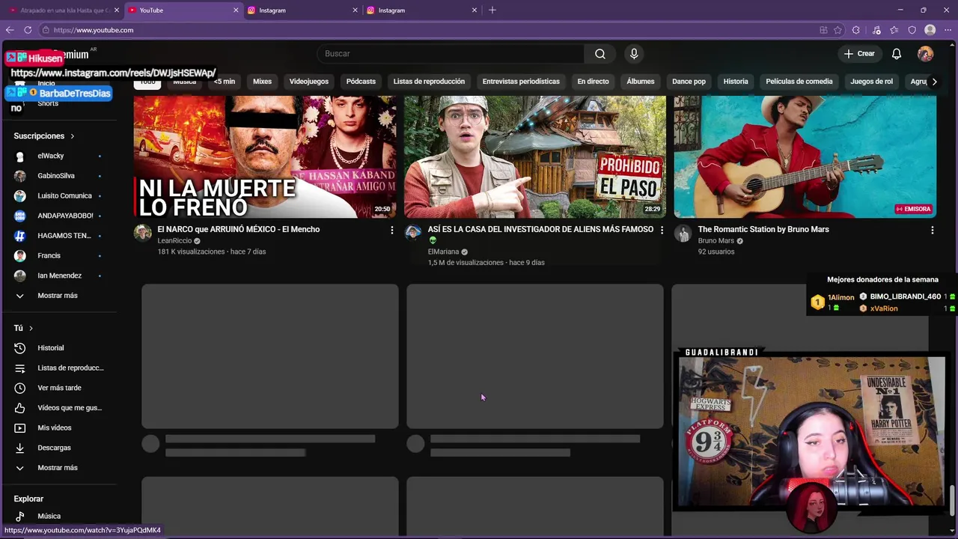The image size is (958, 539).
Task: Open video title EL NARCO que ARRUINÓ MÉXICO
Action: (x=239, y=229)
